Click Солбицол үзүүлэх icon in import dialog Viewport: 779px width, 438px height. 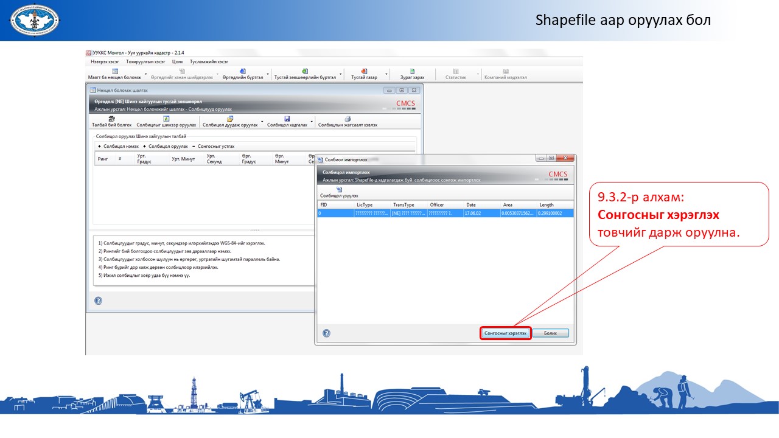click(339, 190)
